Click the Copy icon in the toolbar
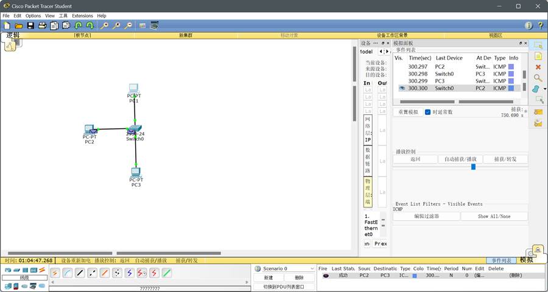The height and width of the screenshot is (292, 548). (54, 26)
